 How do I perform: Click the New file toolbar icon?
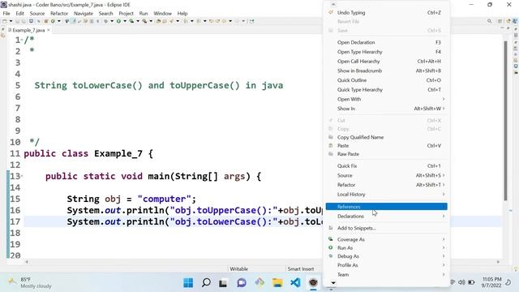[x=4, y=21]
